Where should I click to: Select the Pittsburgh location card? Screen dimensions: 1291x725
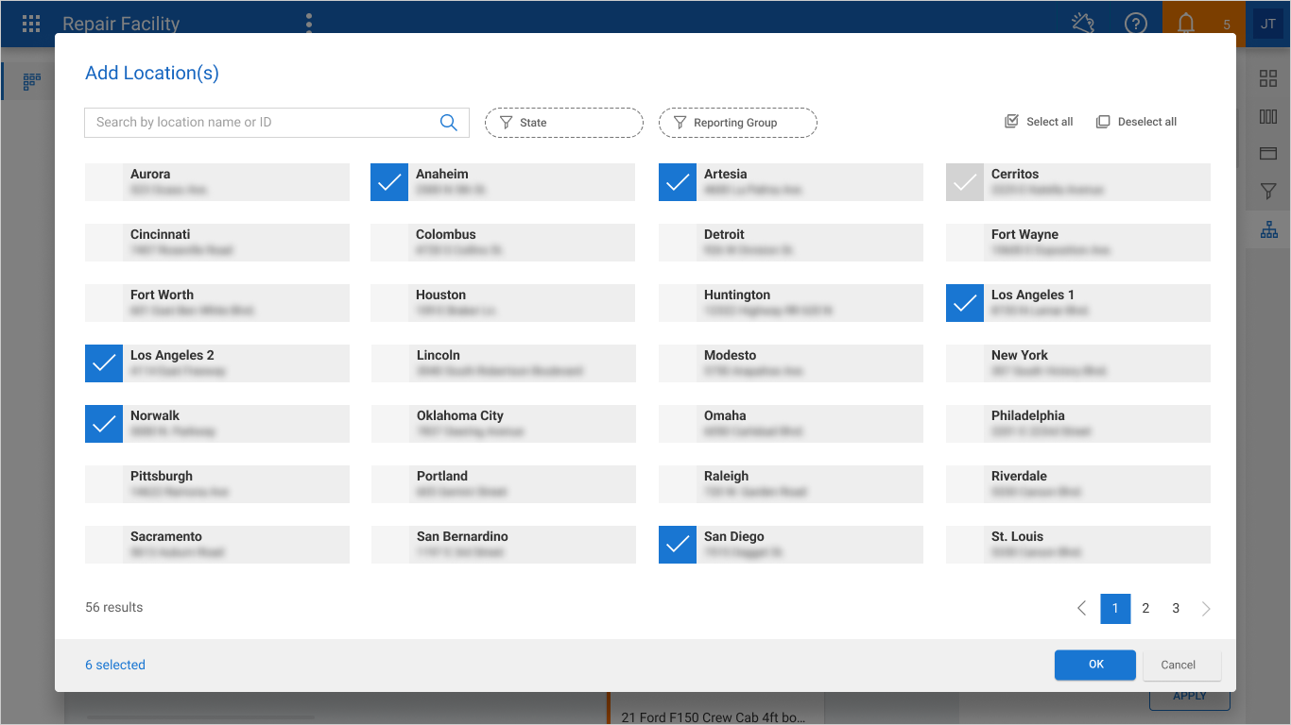click(217, 484)
